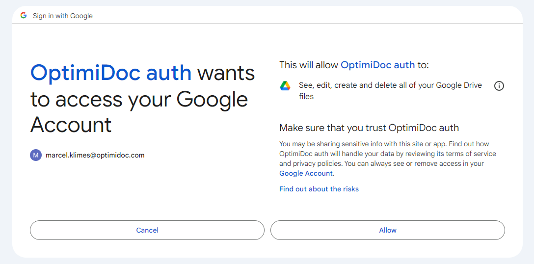Click the Google Drive triangle icon
Image resolution: width=534 pixels, height=264 pixels.
click(285, 86)
